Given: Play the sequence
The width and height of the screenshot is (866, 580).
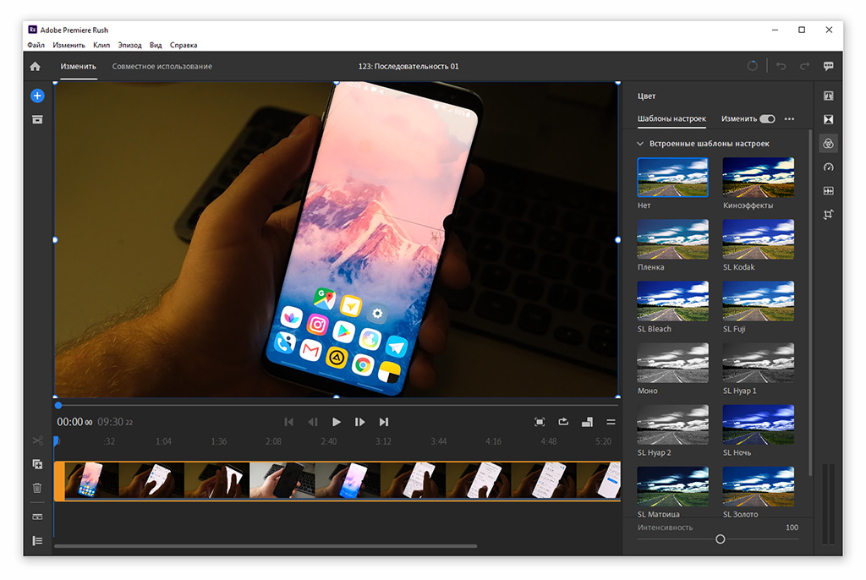Looking at the screenshot, I should [337, 422].
